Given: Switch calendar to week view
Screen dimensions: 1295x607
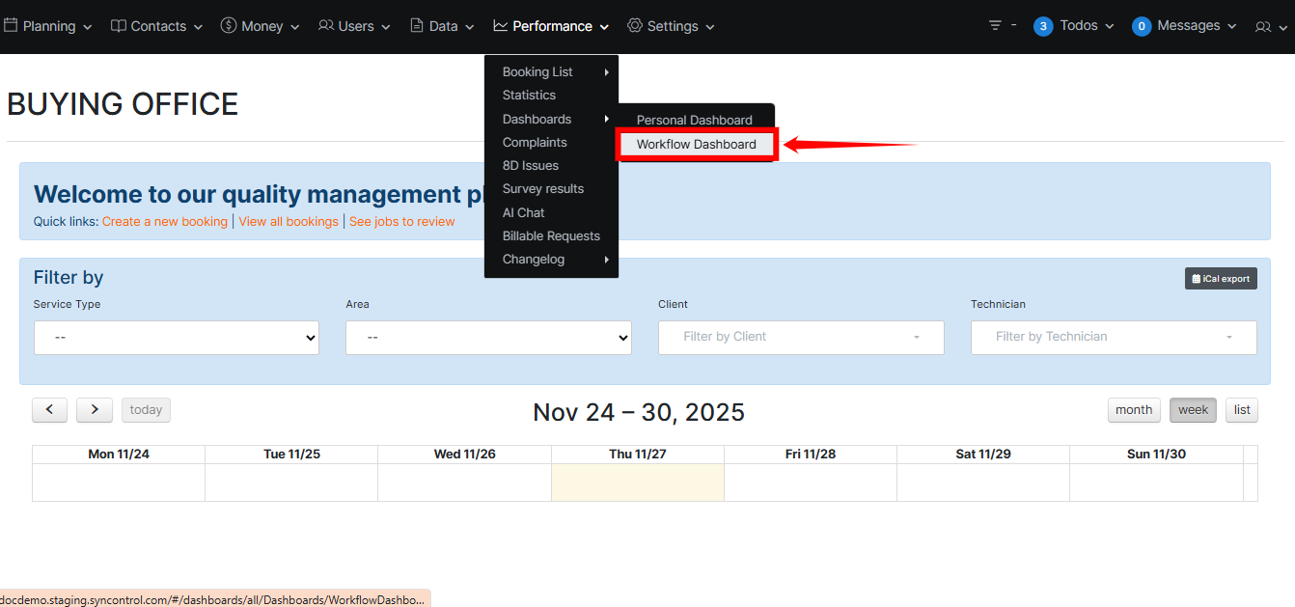Looking at the screenshot, I should pos(1193,410).
